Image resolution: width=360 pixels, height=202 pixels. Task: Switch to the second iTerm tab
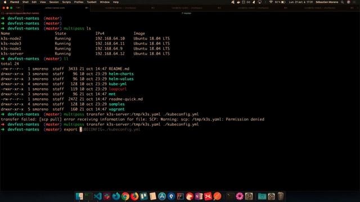[123, 8]
